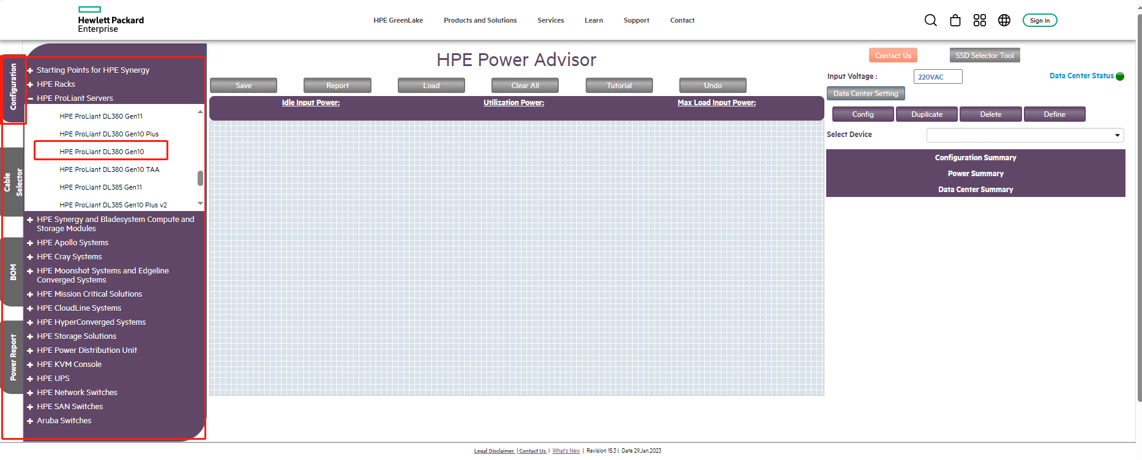Expand HPE Synergy and Bladesystem Compute modules
The height and width of the screenshot is (460, 1142).
(x=30, y=220)
